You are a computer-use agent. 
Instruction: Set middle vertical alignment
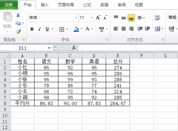pyautogui.click(x=124, y=18)
